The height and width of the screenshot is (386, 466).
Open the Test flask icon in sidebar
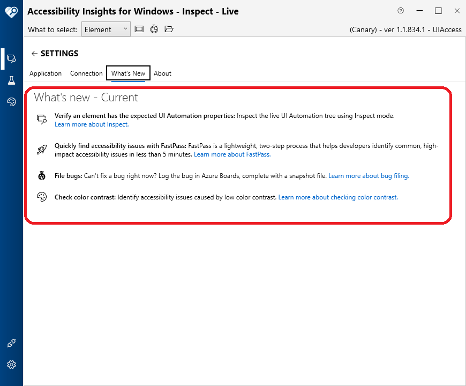[x=12, y=80]
